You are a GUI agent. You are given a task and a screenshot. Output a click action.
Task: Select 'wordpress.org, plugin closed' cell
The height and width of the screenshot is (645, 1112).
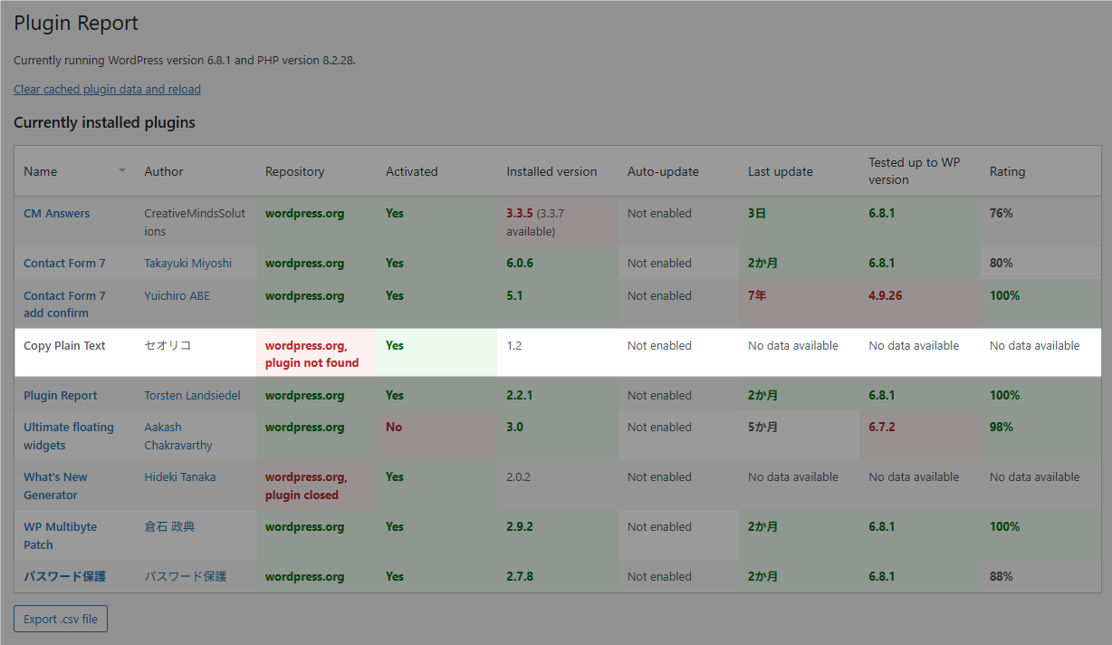coord(316,486)
